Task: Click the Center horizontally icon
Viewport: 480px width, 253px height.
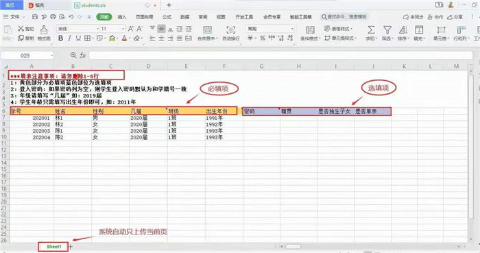Action: point(162,38)
